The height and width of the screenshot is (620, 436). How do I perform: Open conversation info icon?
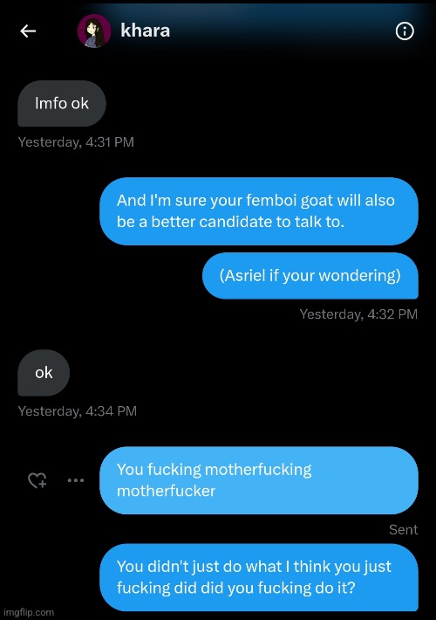405,31
